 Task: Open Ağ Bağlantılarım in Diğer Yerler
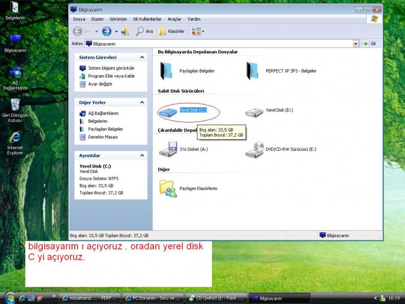pos(103,113)
